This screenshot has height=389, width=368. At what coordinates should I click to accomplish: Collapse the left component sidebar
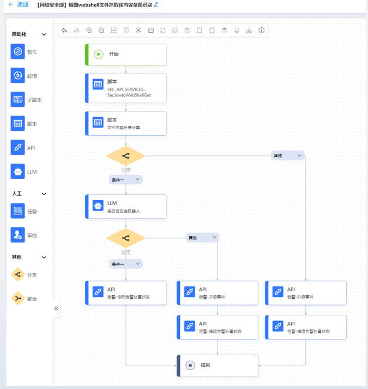(x=56, y=309)
